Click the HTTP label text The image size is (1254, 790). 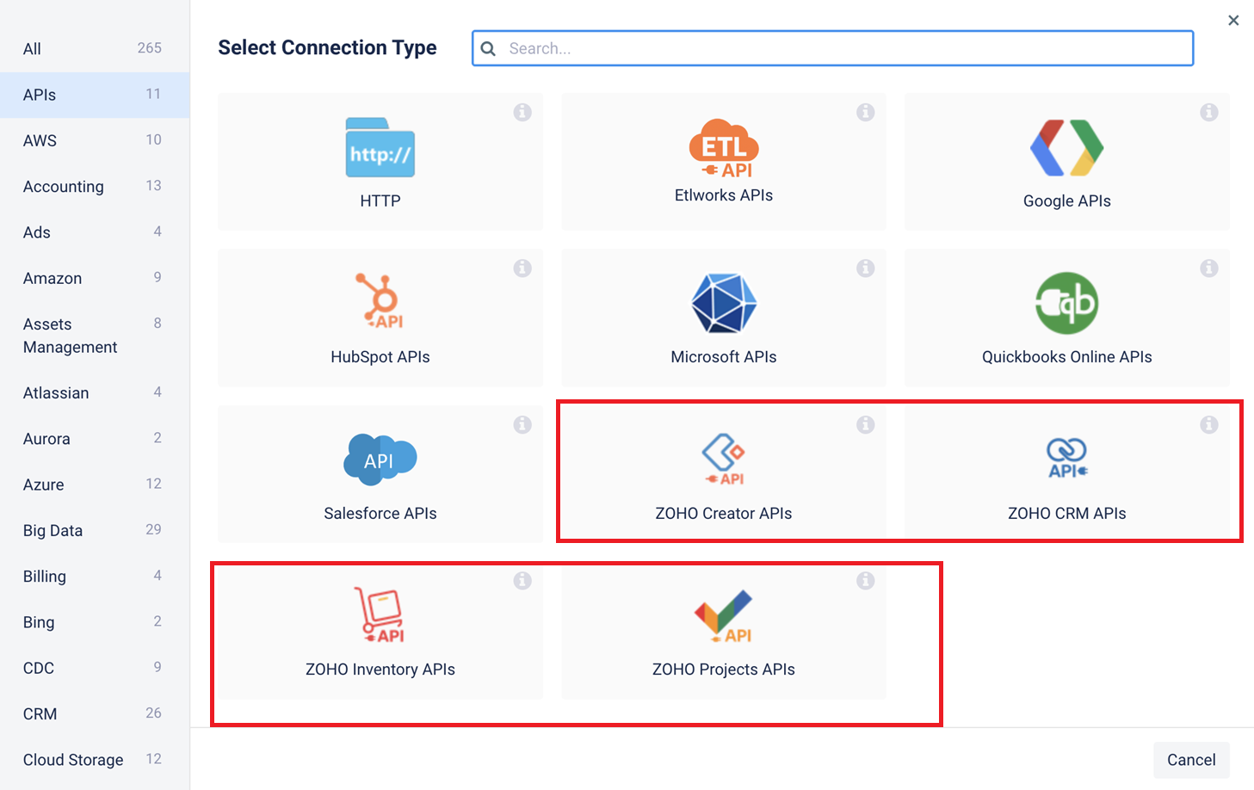tap(380, 201)
